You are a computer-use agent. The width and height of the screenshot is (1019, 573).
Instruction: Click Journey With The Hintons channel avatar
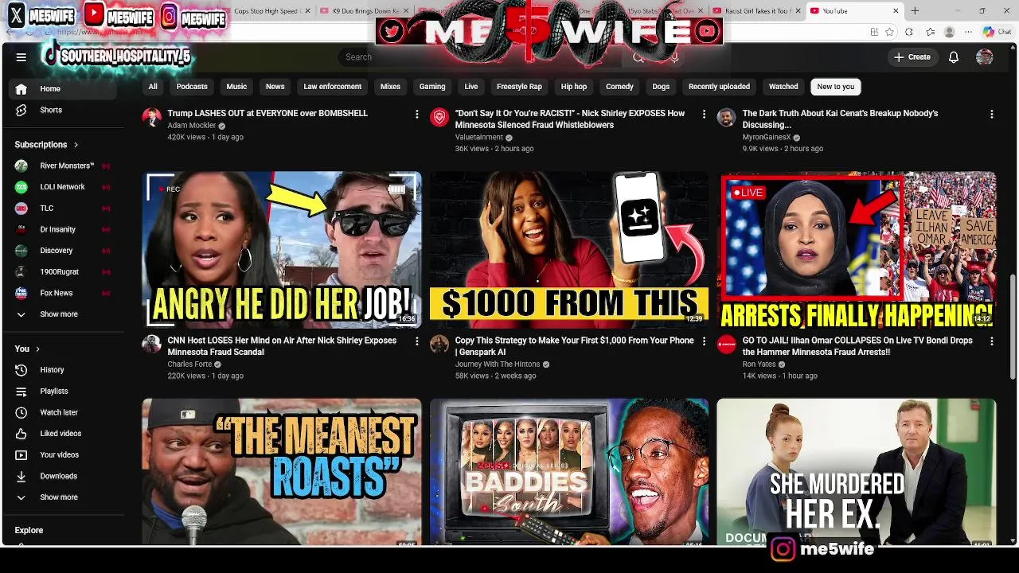pyautogui.click(x=439, y=345)
